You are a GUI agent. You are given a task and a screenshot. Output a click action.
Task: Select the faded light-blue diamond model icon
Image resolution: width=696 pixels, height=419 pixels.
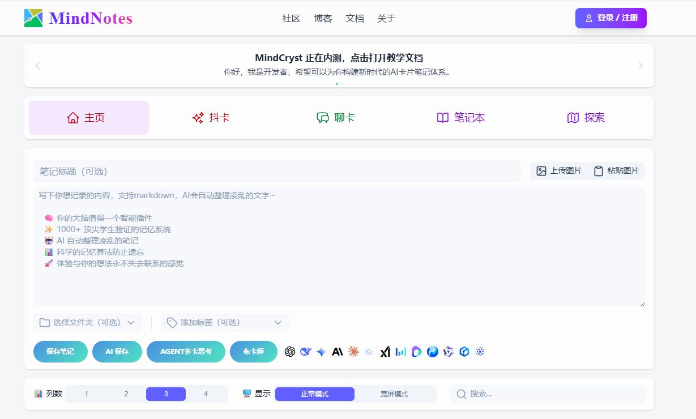click(x=369, y=352)
